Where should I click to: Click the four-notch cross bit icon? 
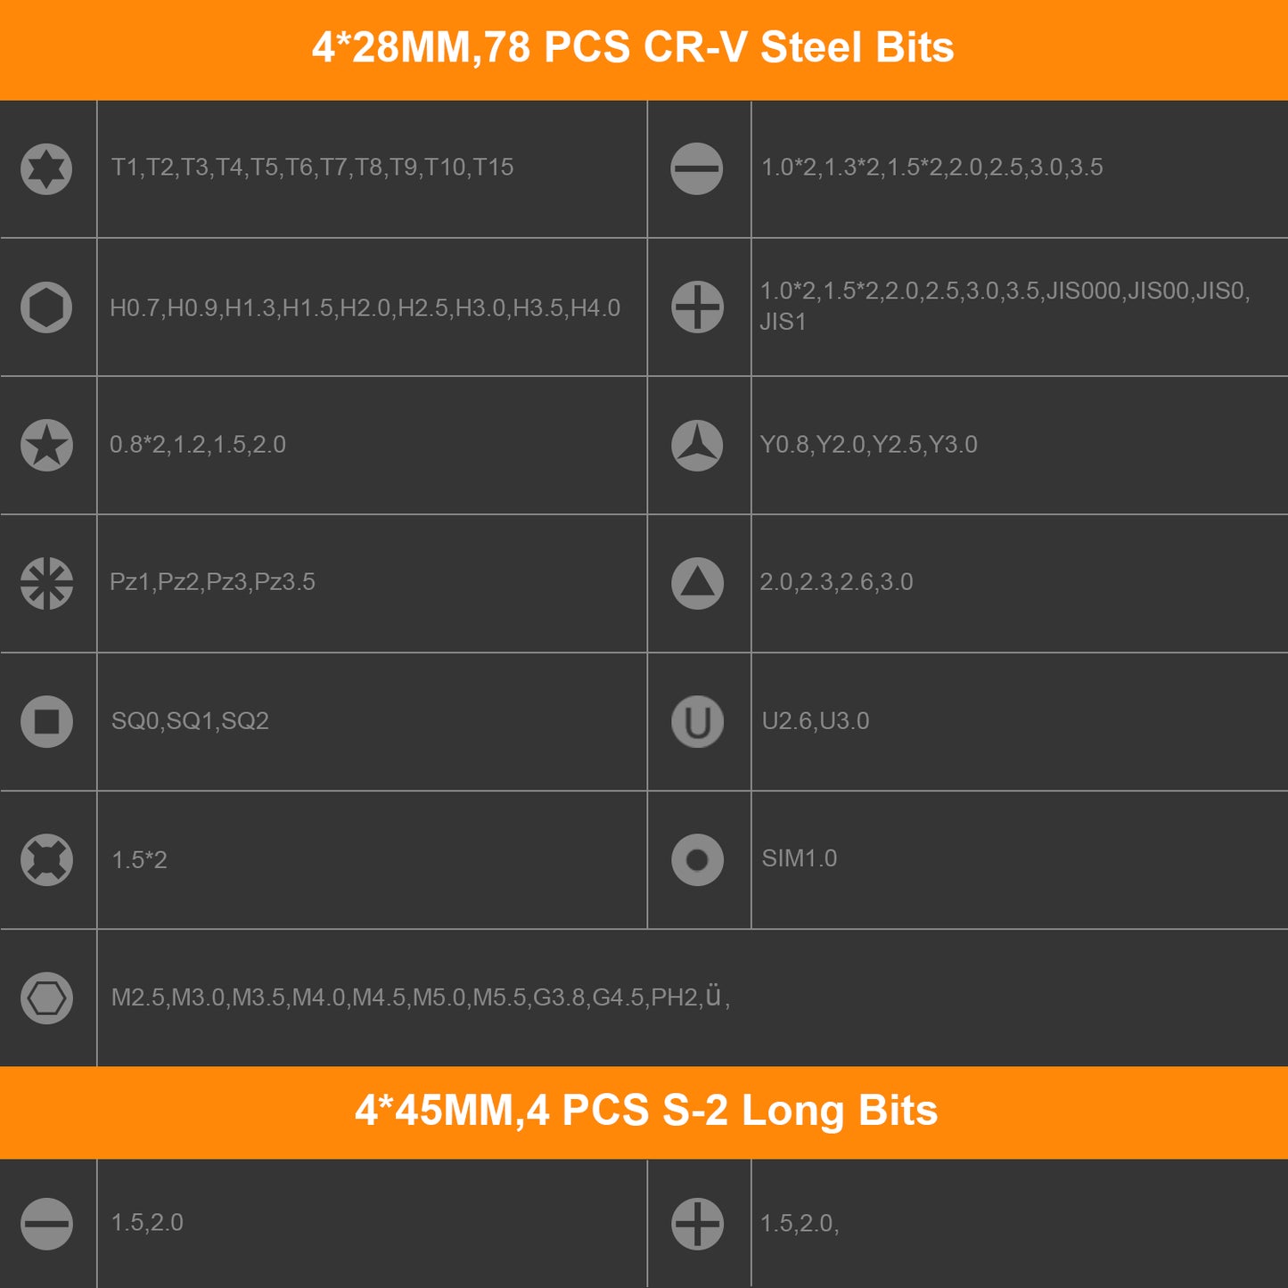tap(46, 859)
